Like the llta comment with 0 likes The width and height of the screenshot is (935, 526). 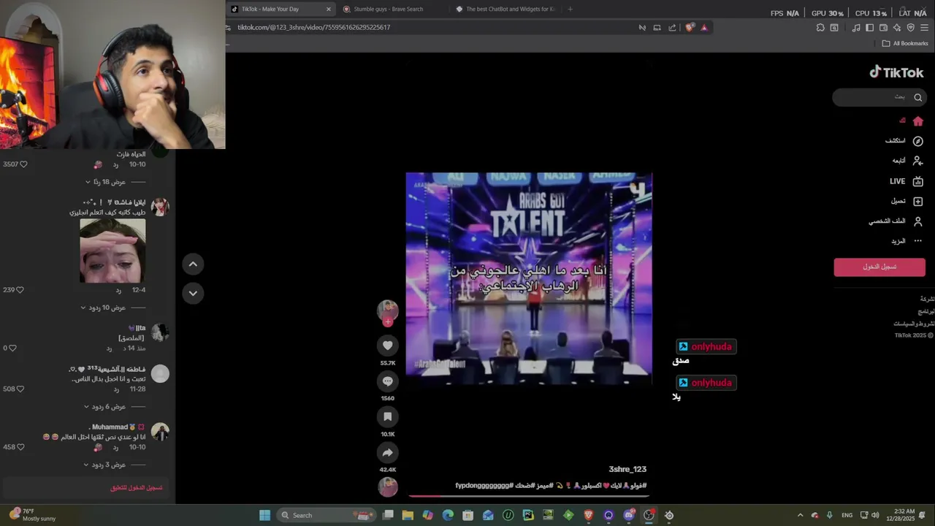[x=12, y=348]
